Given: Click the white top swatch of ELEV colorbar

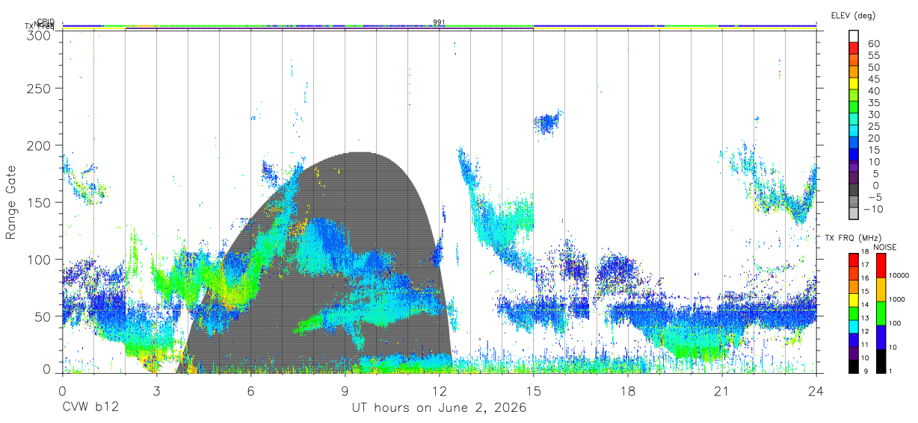Looking at the screenshot, I should pos(854,37).
